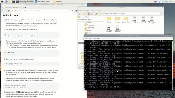
Task: Select the setup.sh script file
Action: [x=109, y=29]
